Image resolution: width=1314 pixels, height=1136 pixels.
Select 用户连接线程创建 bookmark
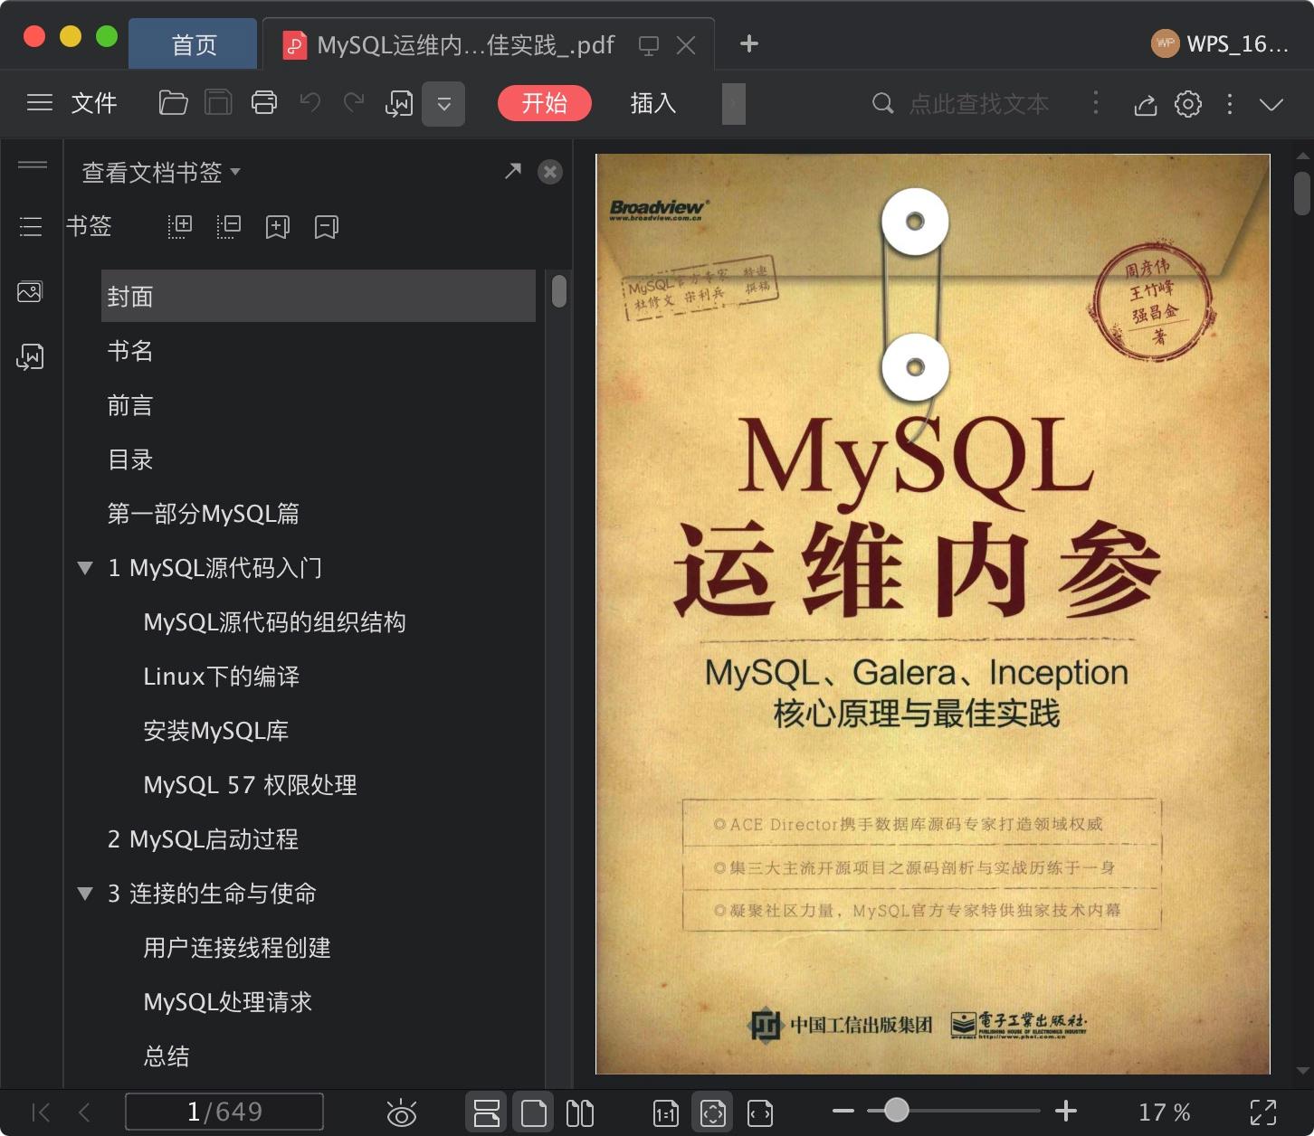point(237,948)
